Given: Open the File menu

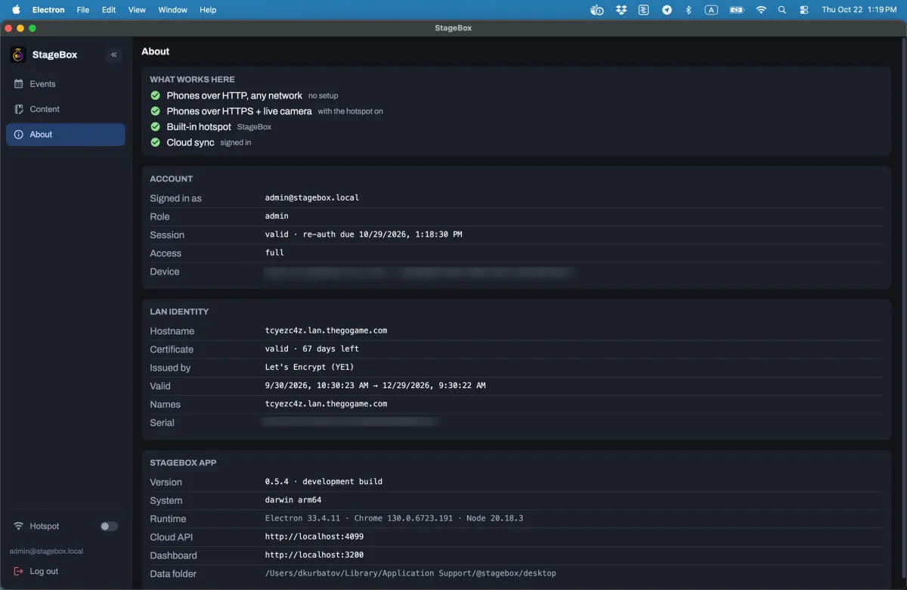Looking at the screenshot, I should click(83, 10).
